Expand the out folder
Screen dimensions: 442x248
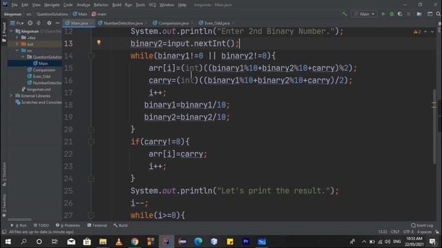(17, 44)
